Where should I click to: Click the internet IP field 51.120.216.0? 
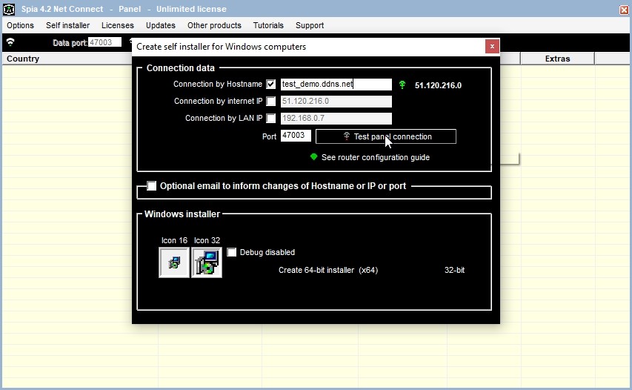336,102
